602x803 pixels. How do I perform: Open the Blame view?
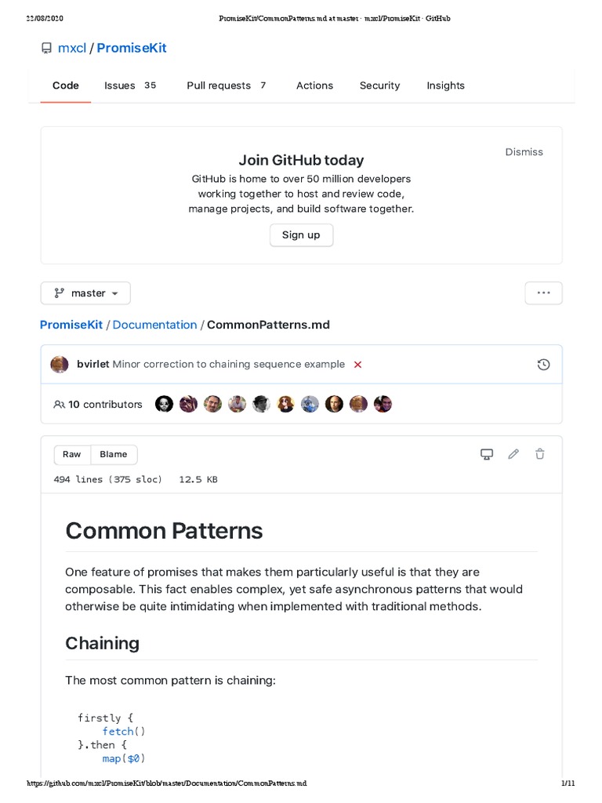tap(114, 454)
